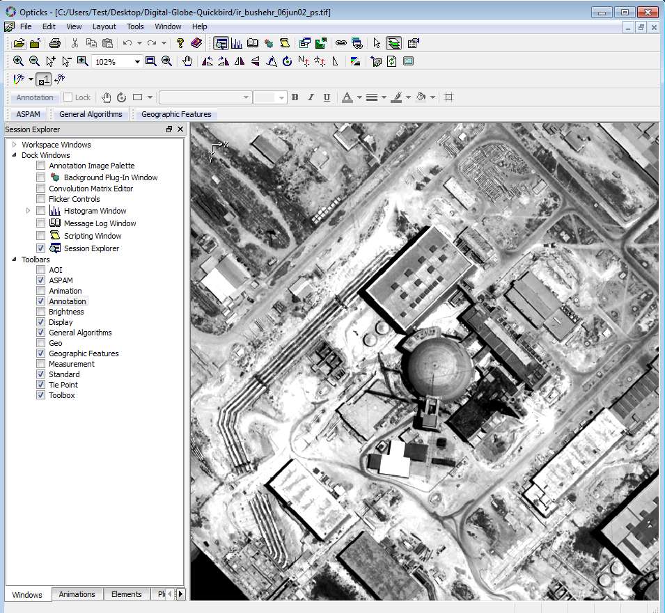Image resolution: width=665 pixels, height=613 pixels.
Task: Enable the AOI toolbar checkbox
Action: coord(41,270)
